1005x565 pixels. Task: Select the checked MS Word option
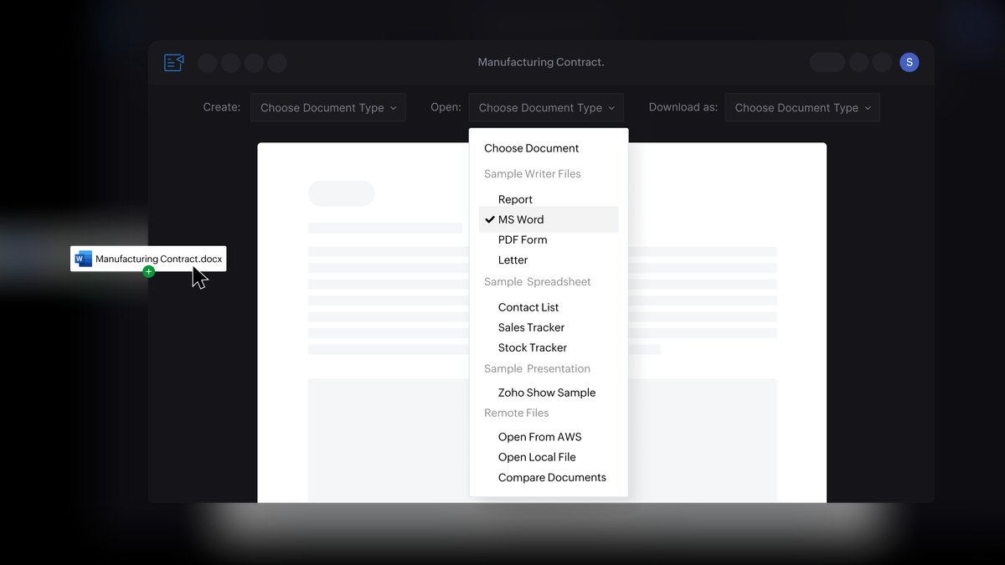pyautogui.click(x=549, y=219)
